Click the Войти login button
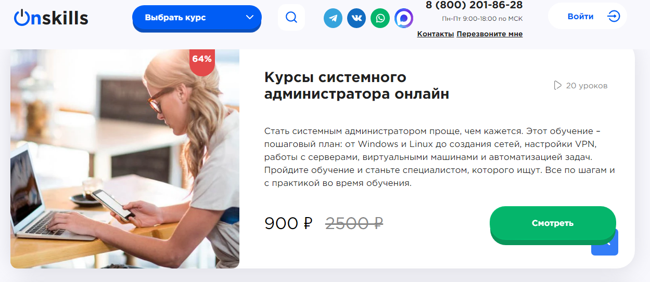650x282 pixels. pyautogui.click(x=588, y=17)
